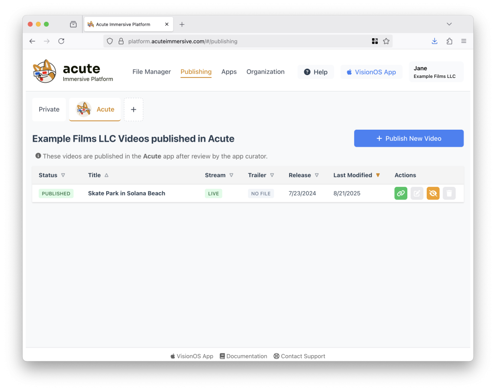
Task: Unpublish Skate Park video with eye-slash button
Action: tap(433, 194)
